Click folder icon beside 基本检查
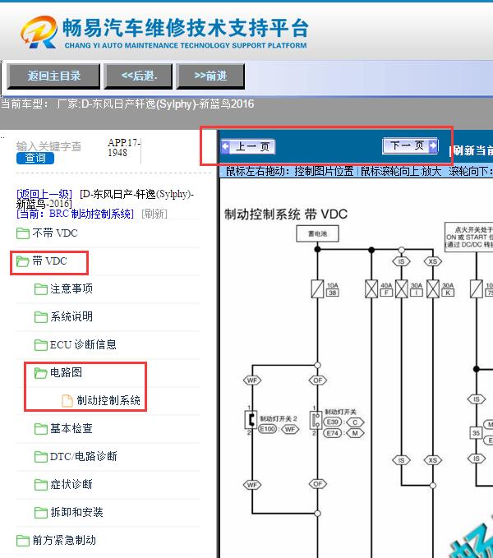Screen dimensions: 493x558 click(x=40, y=429)
